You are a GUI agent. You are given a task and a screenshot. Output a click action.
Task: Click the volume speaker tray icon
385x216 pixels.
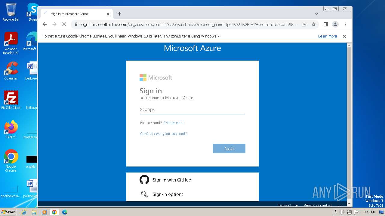point(342,212)
